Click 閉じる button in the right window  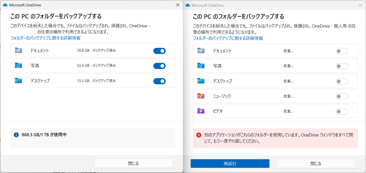click(316, 164)
